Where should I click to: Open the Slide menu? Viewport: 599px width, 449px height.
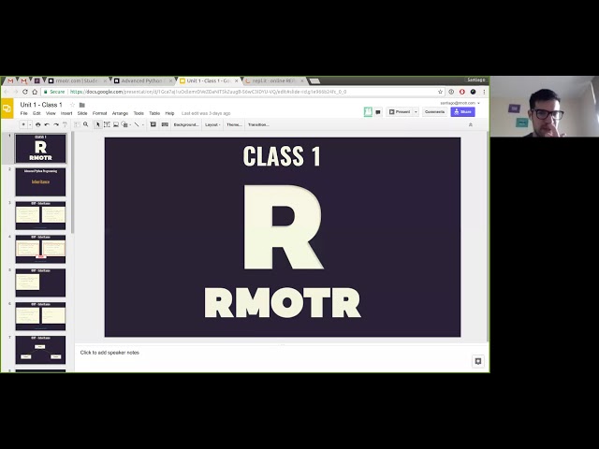tap(82, 113)
